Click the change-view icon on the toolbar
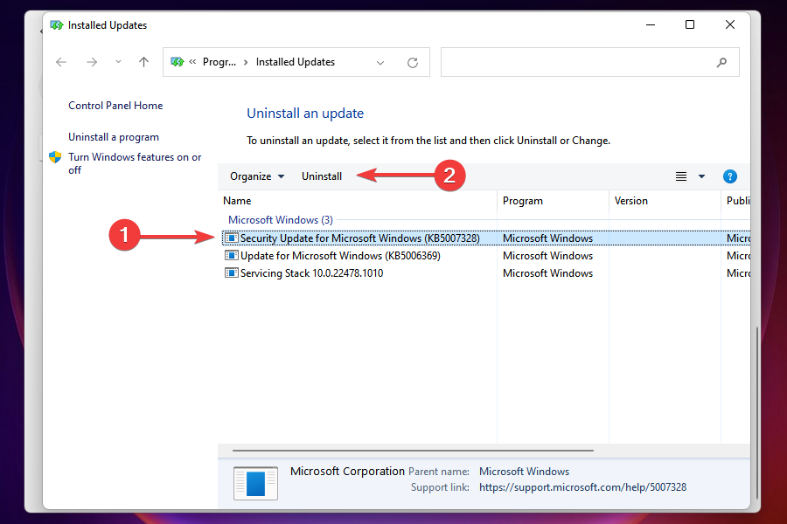This screenshot has width=787, height=524. 680,176
